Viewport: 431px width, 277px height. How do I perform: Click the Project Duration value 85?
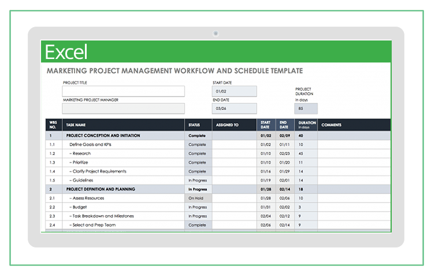point(306,109)
